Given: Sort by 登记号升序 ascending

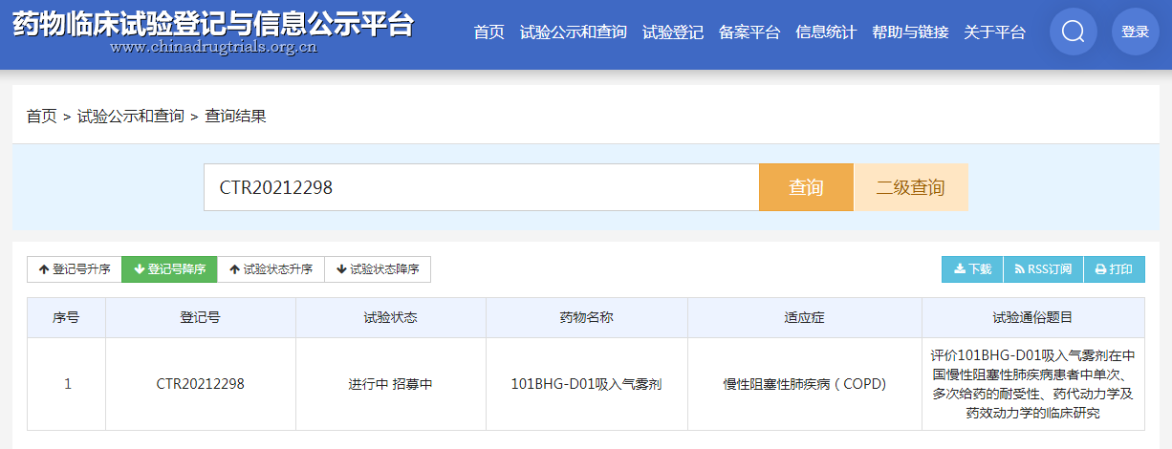Looking at the screenshot, I should [x=75, y=269].
